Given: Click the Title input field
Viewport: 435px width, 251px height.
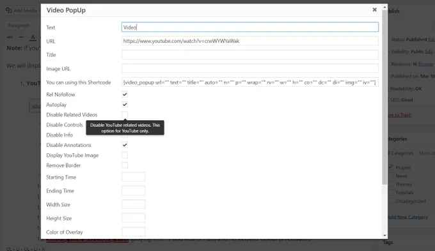Looking at the screenshot, I should (x=249, y=54).
